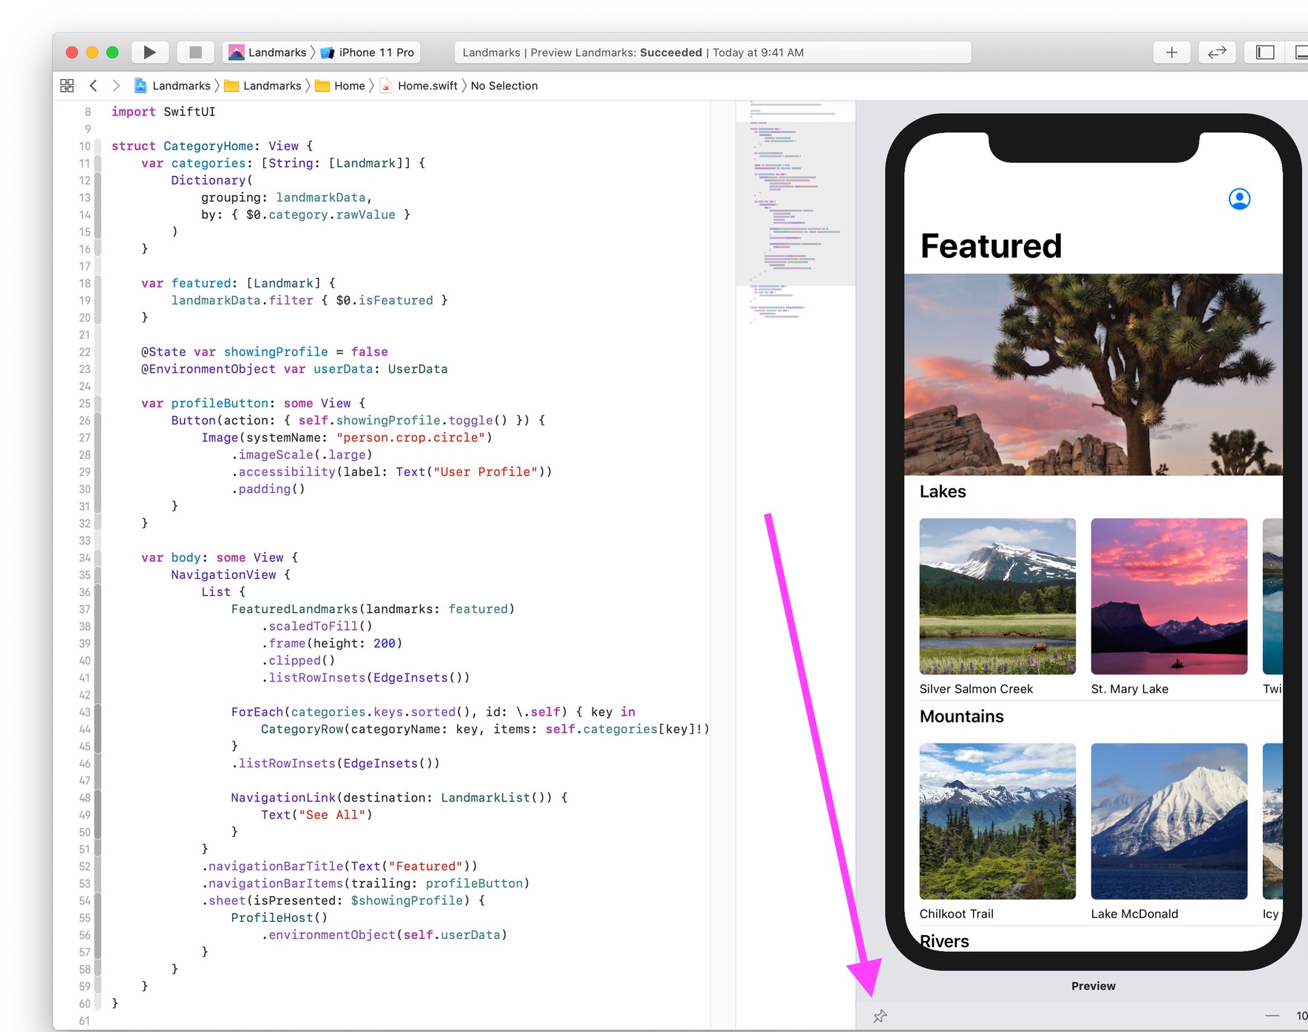Open the related items grid icon
The width and height of the screenshot is (1308, 1032).
pyautogui.click(x=67, y=86)
